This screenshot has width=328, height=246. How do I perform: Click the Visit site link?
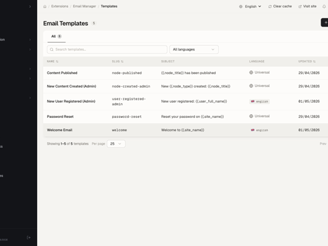coord(307,6)
